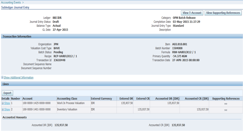Image resolution: width=243 pixels, height=131 pixels.
Task: Select Journal Entry Status value Draft
Action: tap(56, 22)
